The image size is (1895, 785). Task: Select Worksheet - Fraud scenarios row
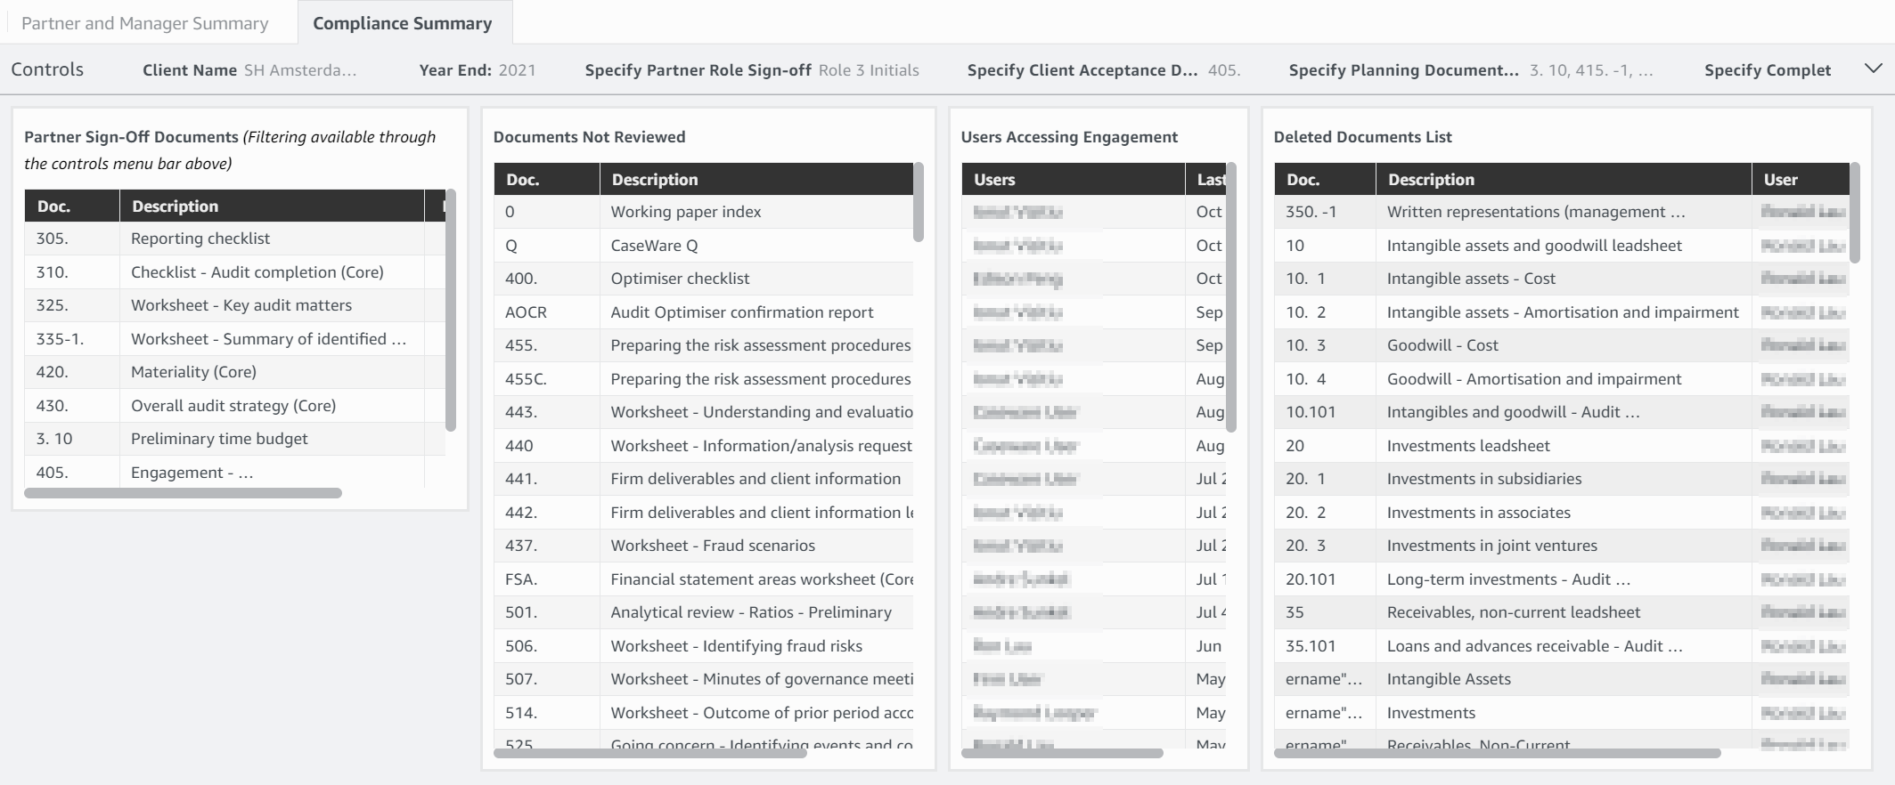tap(713, 546)
